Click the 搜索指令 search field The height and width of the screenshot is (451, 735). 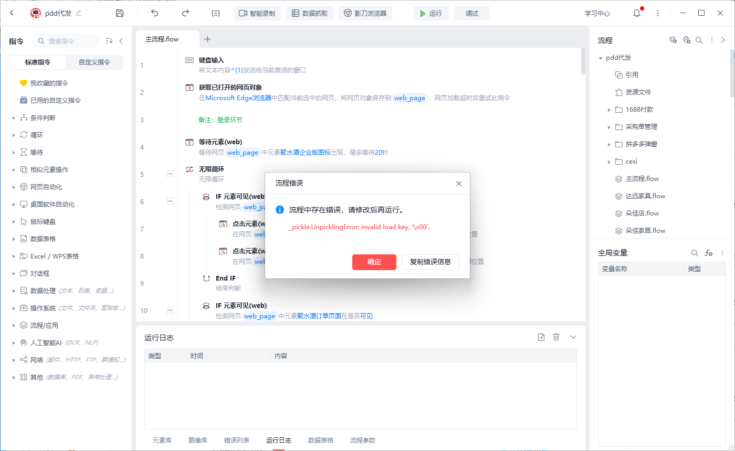tap(66, 40)
